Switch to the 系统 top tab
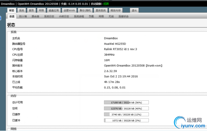 22,10
